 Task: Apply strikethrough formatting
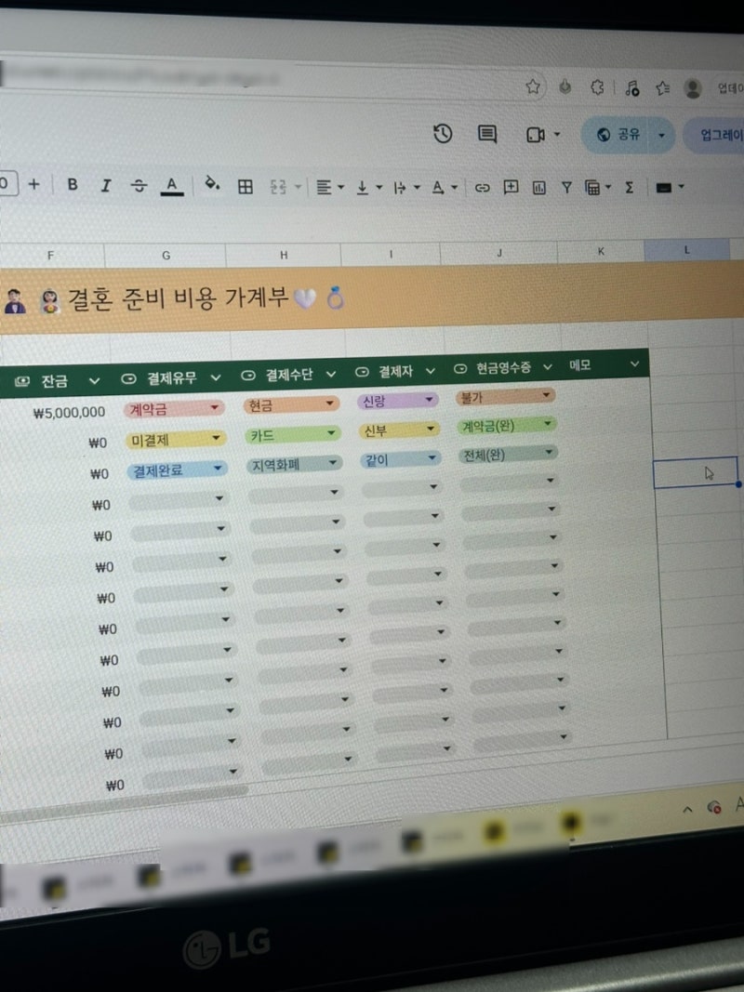point(139,185)
